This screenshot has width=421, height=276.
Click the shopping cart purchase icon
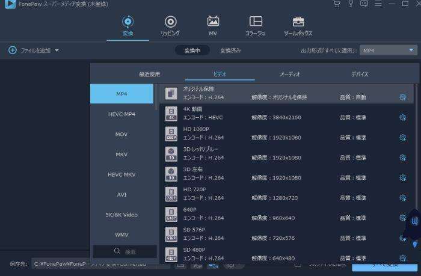[x=336, y=4]
